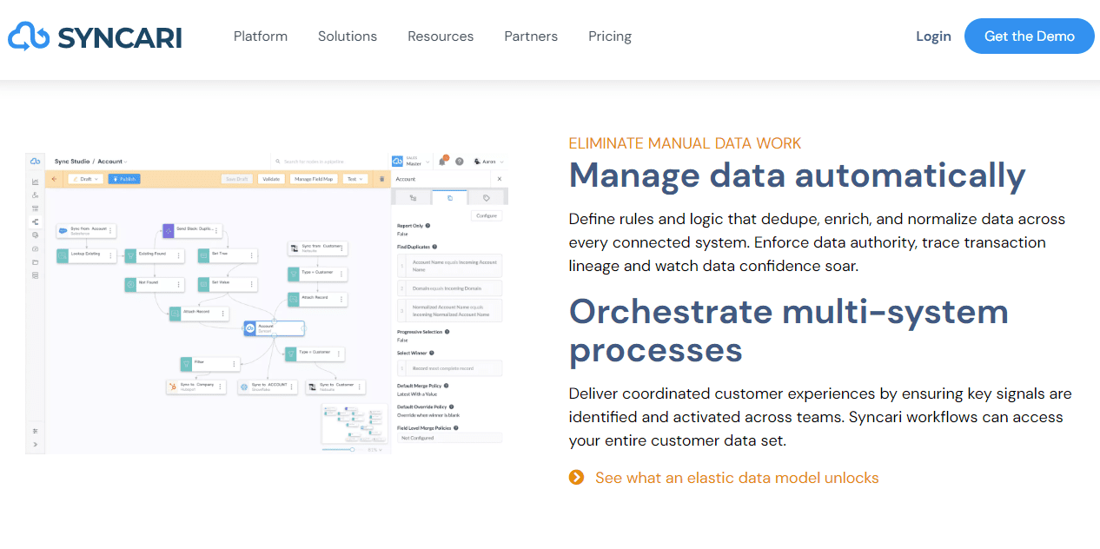Expand the Test dropdown button
This screenshot has height=549, width=1100.
coord(355,179)
